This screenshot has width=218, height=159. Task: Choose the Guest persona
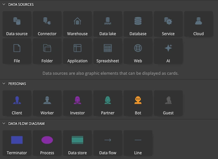[168, 103]
